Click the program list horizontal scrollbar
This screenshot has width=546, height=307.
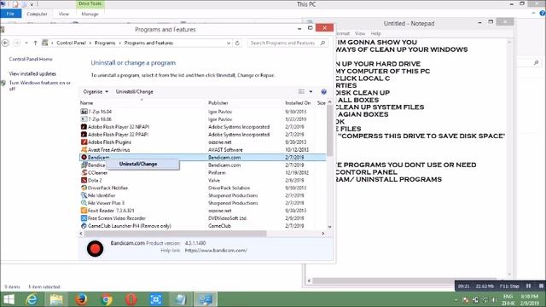175,234
